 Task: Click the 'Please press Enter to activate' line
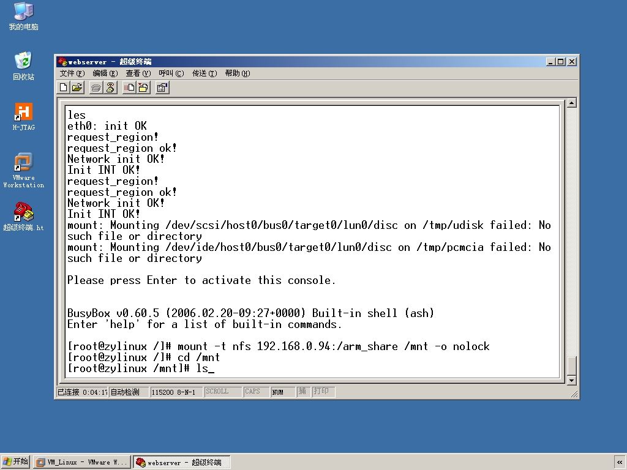click(201, 280)
